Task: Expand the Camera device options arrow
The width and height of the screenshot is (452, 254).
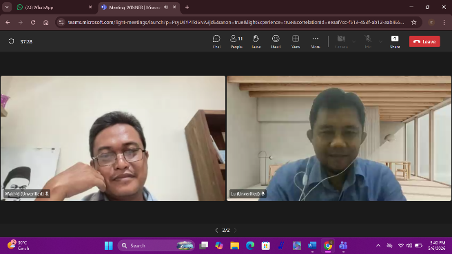Action: click(x=353, y=42)
